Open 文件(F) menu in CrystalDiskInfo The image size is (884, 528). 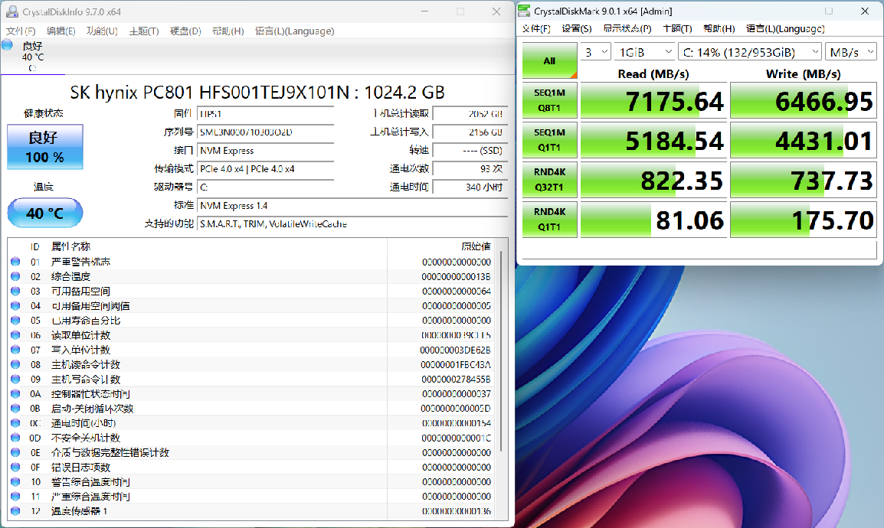(x=21, y=31)
